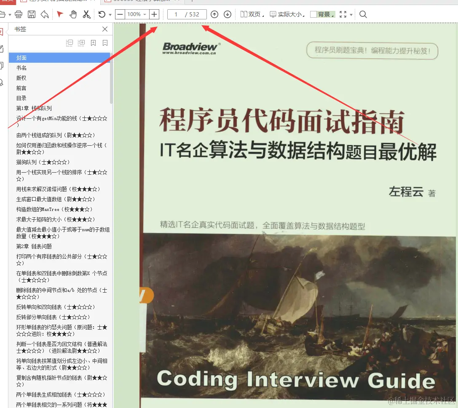Open 删除链表的中间节点 bookmark
Image resolution: width=458 pixels, height=408 pixels.
pyautogui.click(x=62, y=293)
